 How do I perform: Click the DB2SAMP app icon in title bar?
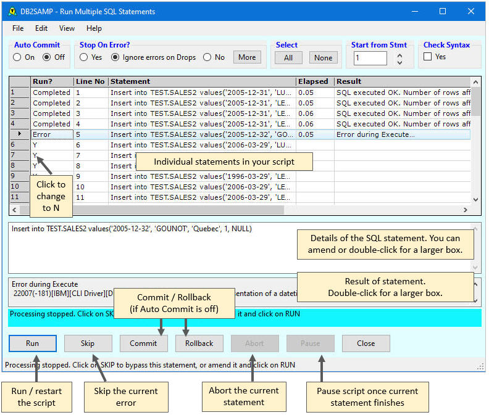pos(12,12)
